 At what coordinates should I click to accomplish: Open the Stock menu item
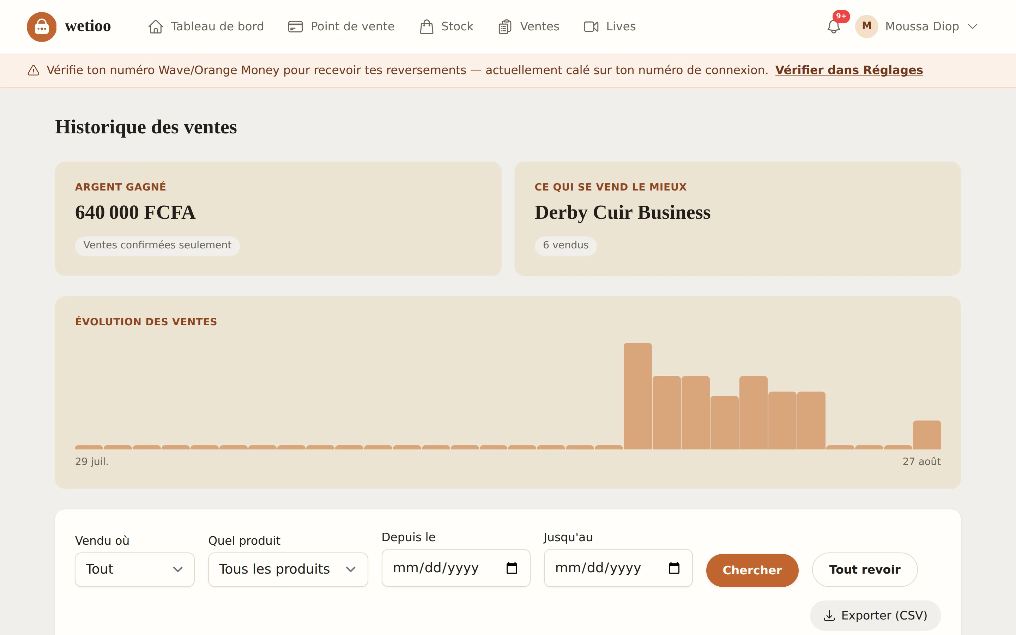tap(446, 26)
